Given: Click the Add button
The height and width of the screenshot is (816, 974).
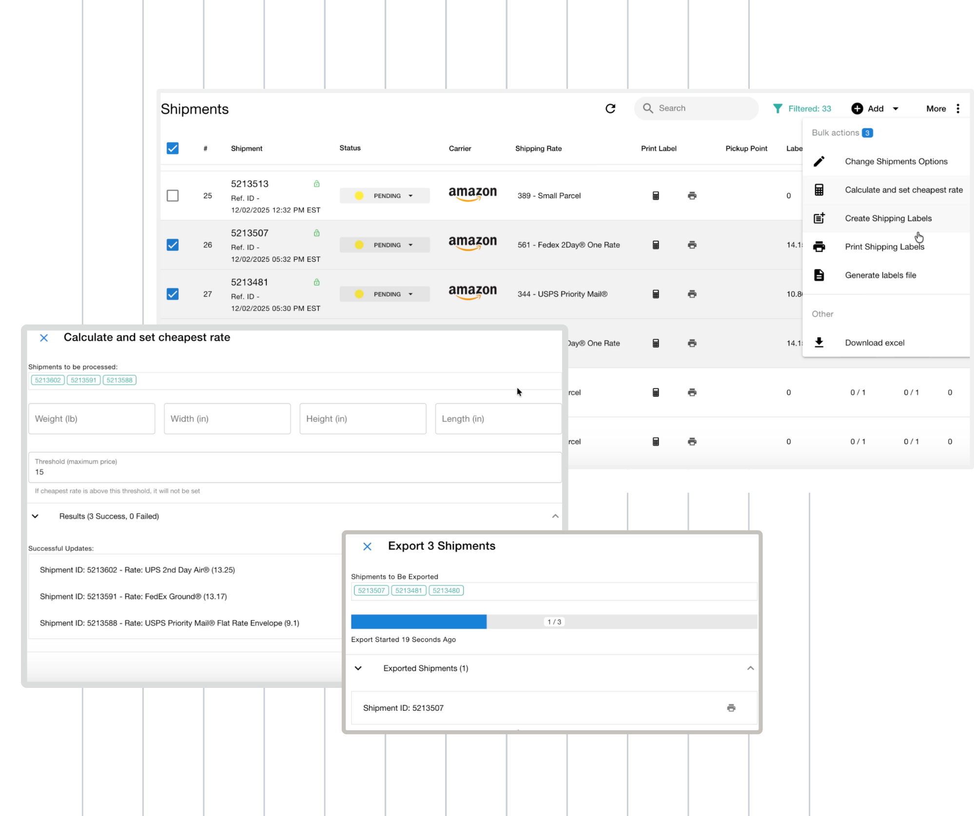Looking at the screenshot, I should tap(875, 109).
